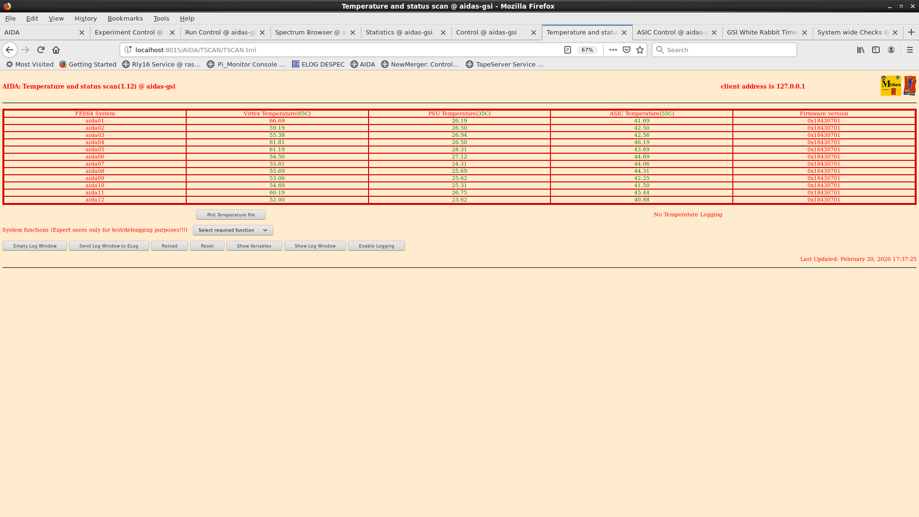Save page to Pocket icon

tap(627, 50)
